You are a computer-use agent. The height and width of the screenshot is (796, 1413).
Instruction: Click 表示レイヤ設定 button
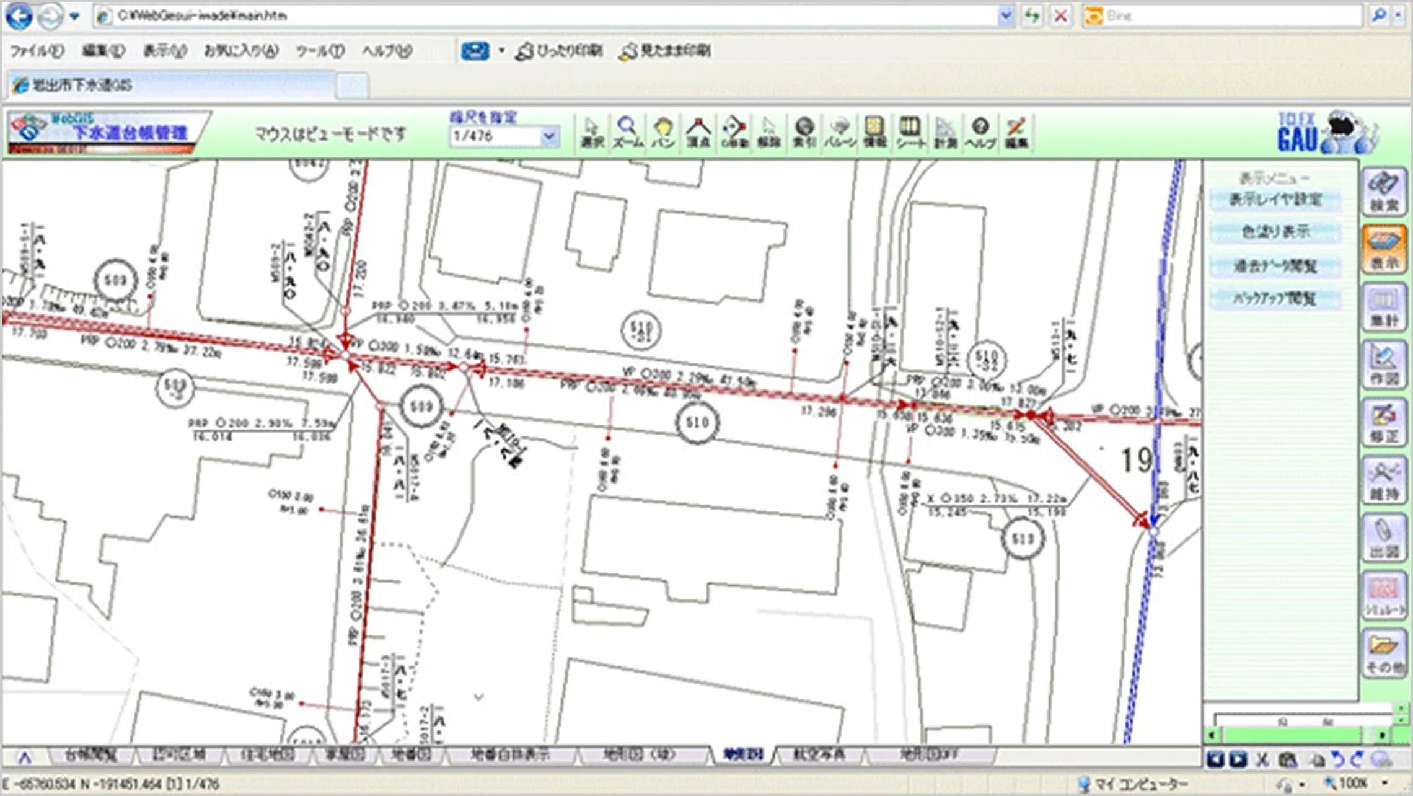point(1275,200)
